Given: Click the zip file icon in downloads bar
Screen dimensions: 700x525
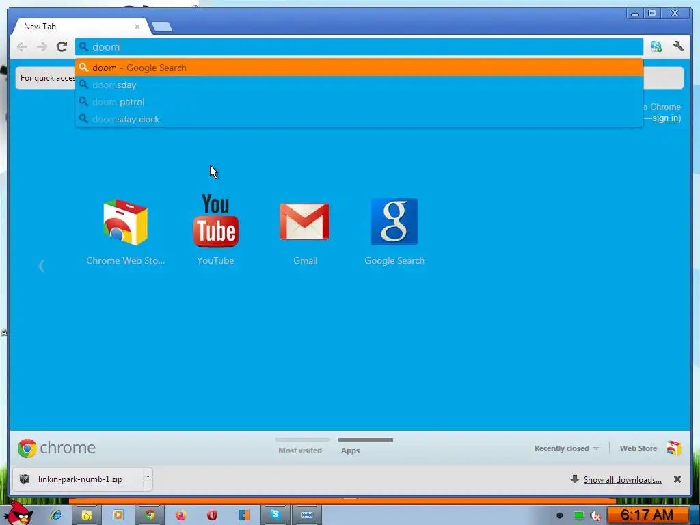Looking at the screenshot, I should point(25,479).
